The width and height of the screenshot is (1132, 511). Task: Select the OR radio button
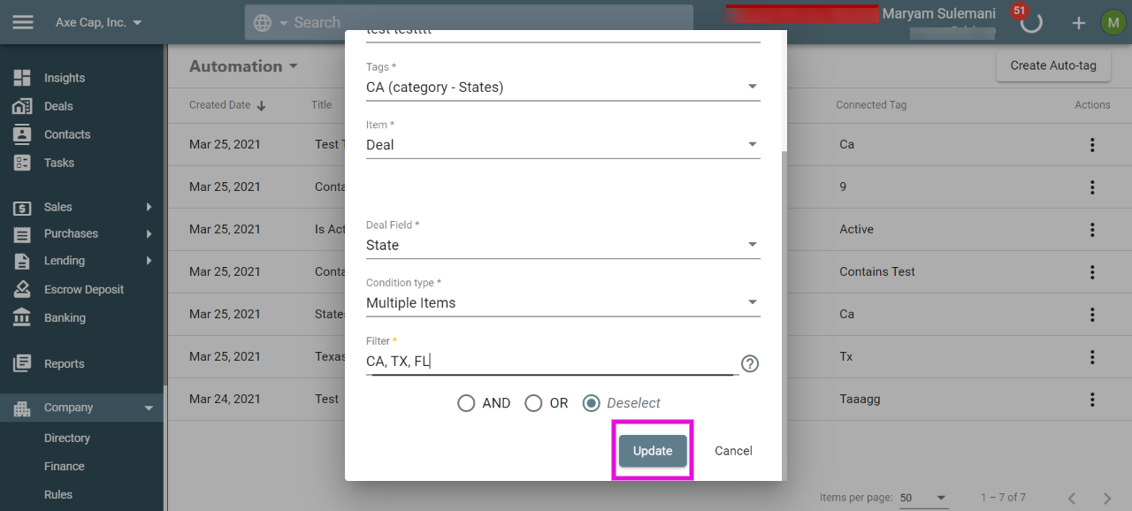pos(533,403)
